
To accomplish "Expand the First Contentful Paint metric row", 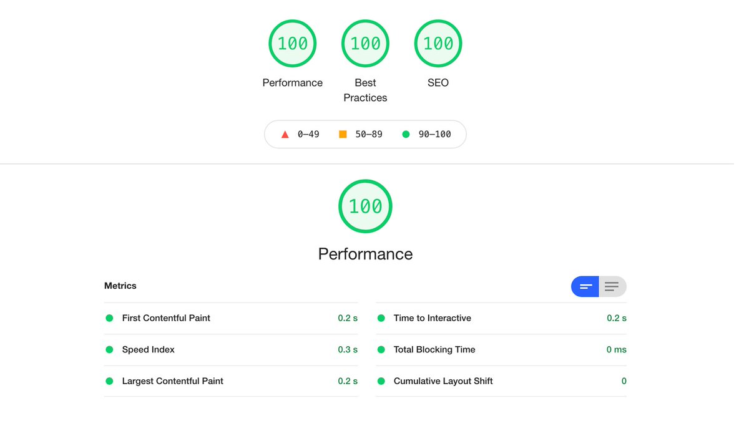I will click(231, 318).
